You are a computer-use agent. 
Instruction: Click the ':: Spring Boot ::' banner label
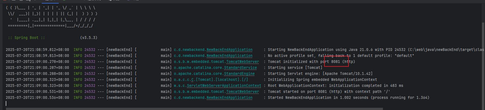pos(26,38)
